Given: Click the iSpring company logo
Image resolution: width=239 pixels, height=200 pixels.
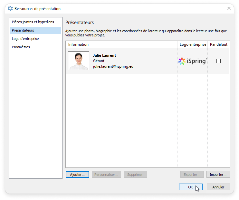Looking at the screenshot, I should (x=193, y=61).
